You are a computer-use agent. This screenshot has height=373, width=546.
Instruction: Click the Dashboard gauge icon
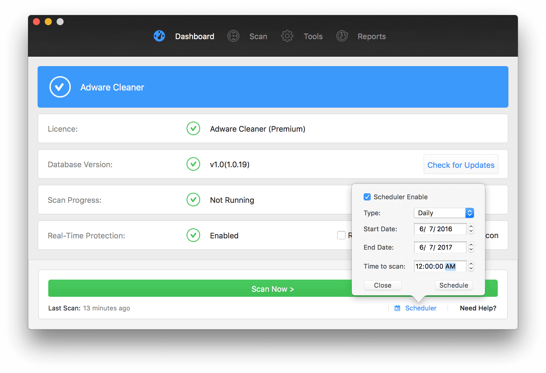coord(159,36)
